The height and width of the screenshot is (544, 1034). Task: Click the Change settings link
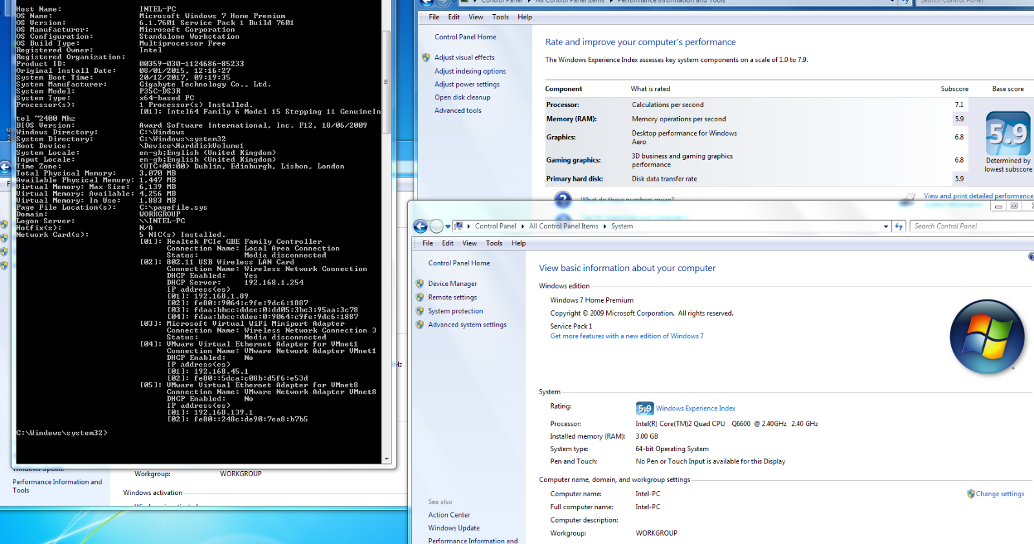[1000, 494]
